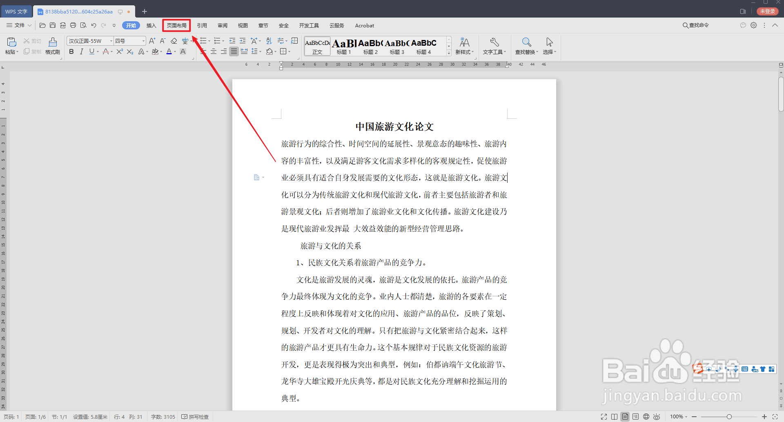The height and width of the screenshot is (422, 784).
Task: Align text to center
Action: point(214,51)
